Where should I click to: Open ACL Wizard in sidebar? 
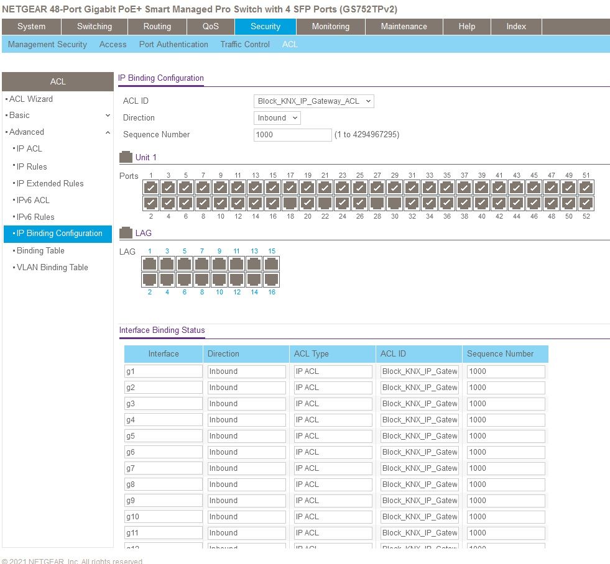pos(30,99)
